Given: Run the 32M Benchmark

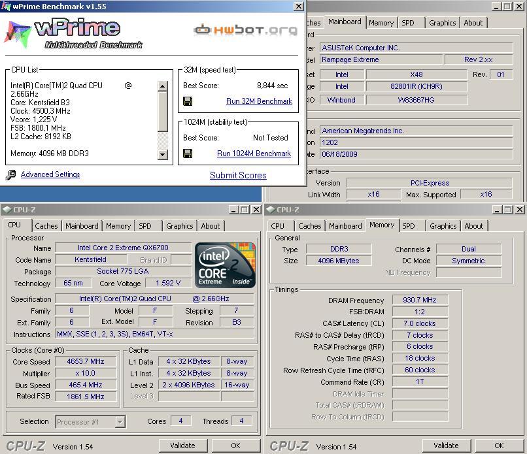Looking at the screenshot, I should pos(259,101).
